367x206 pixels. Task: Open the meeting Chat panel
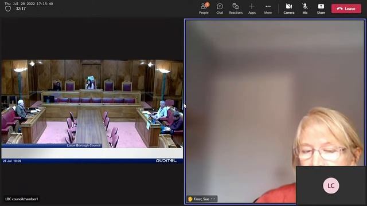click(x=220, y=9)
